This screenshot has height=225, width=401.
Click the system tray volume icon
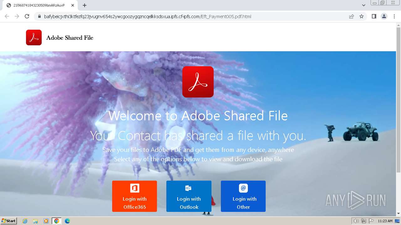tap(356, 221)
